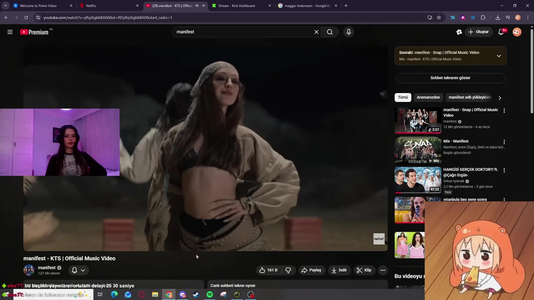This screenshot has height=300, width=534.
Task: Click the Premium perks badge icon beside Oluştur
Action: [459, 32]
